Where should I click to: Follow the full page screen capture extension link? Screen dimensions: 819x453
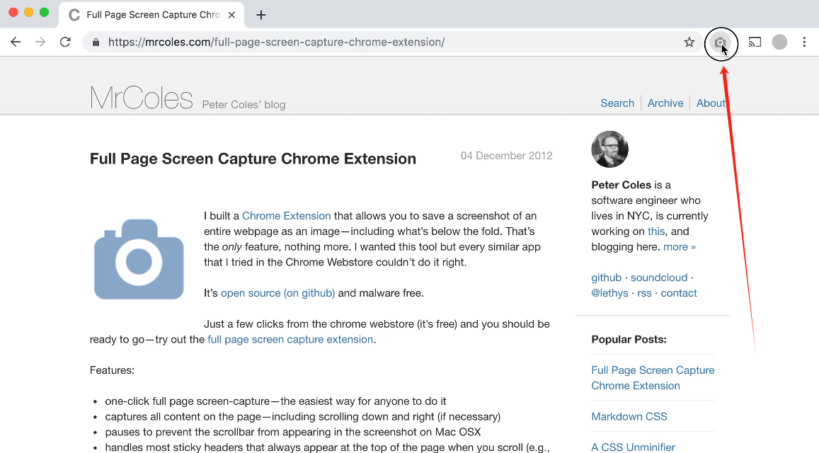pos(290,340)
